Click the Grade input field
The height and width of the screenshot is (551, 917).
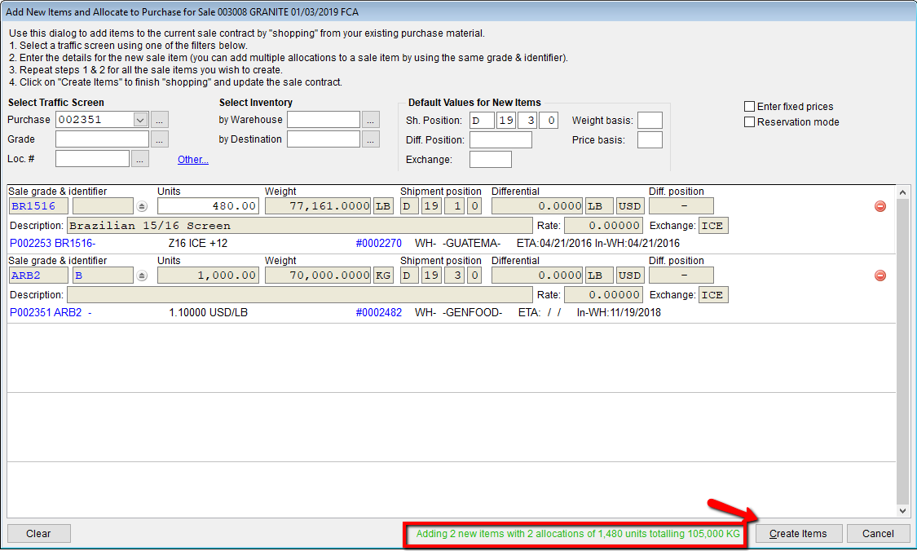coord(103,139)
